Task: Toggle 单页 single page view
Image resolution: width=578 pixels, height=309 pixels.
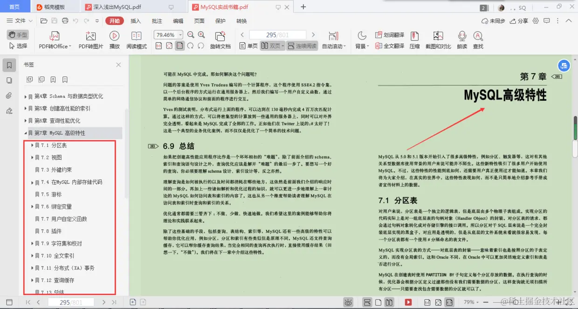Action: tap(248, 46)
